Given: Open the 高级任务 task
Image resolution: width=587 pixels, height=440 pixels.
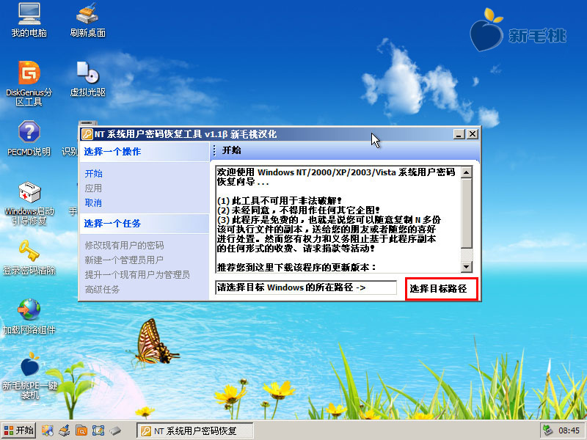Looking at the screenshot, I should click(102, 289).
